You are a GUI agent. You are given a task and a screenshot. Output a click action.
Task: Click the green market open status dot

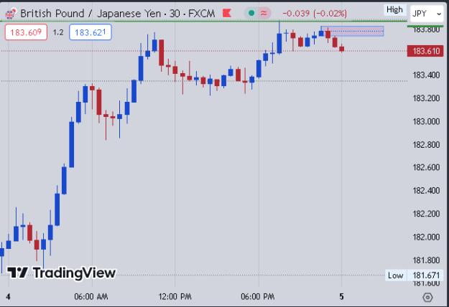click(x=251, y=13)
